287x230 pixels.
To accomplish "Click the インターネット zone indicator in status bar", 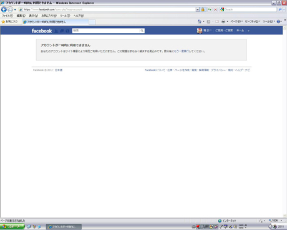I will pos(227,221).
